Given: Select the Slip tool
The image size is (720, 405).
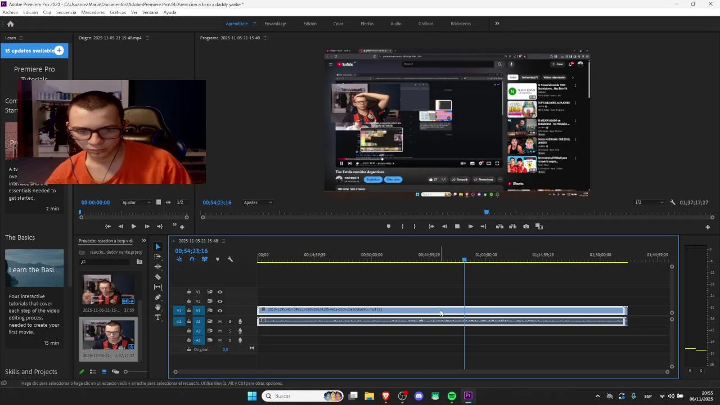Looking at the screenshot, I should point(157,287).
